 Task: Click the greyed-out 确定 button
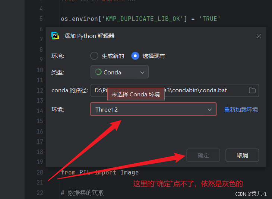pyautogui.click(x=203, y=155)
